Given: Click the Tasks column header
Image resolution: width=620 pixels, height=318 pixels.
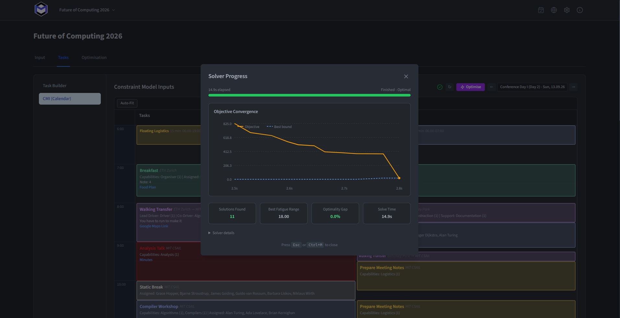Looking at the screenshot, I should [145, 116].
